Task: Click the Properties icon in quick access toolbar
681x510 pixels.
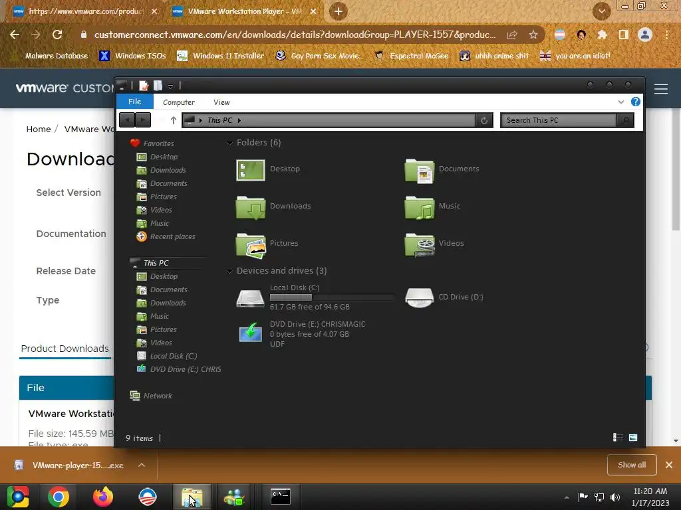Action: (144, 86)
